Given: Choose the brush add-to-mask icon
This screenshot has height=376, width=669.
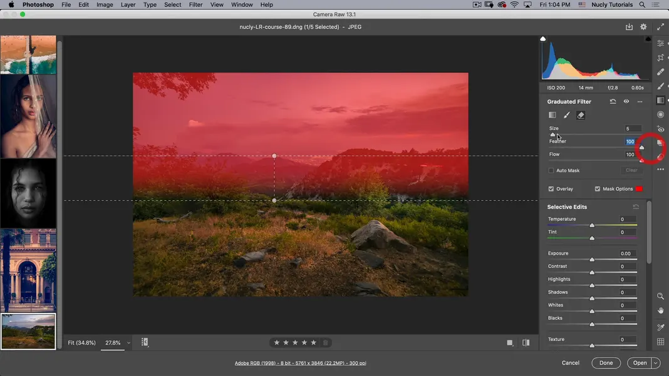Looking at the screenshot, I should click(x=567, y=115).
